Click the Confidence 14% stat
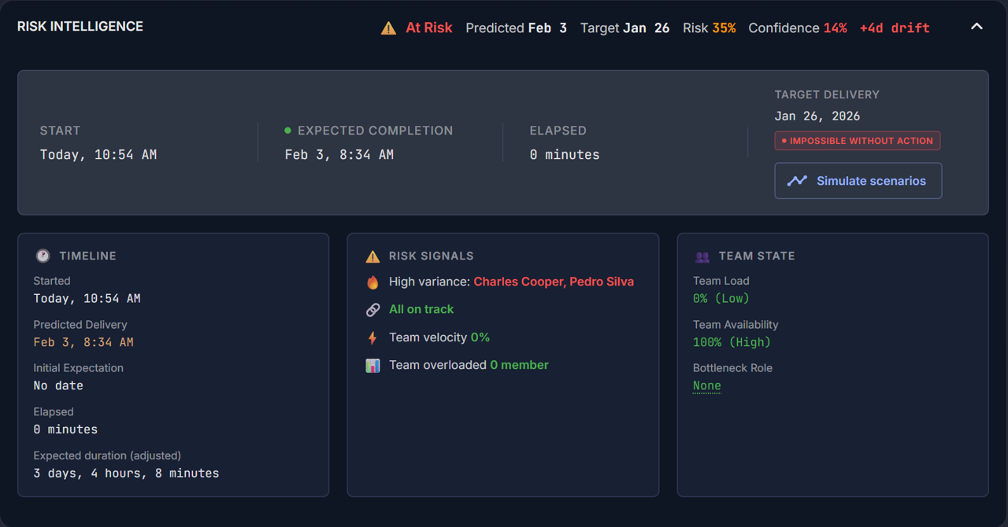Viewport: 1008px width, 527px height. 798,28
